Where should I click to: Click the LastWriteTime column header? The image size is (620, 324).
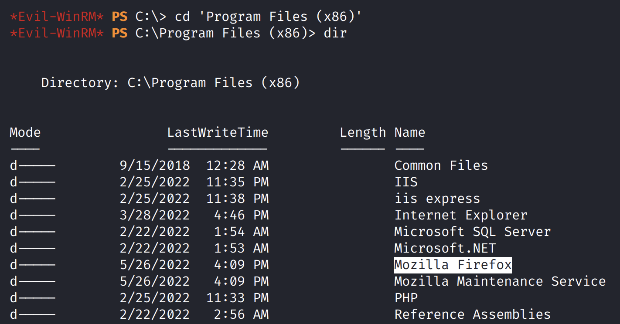[x=218, y=132]
